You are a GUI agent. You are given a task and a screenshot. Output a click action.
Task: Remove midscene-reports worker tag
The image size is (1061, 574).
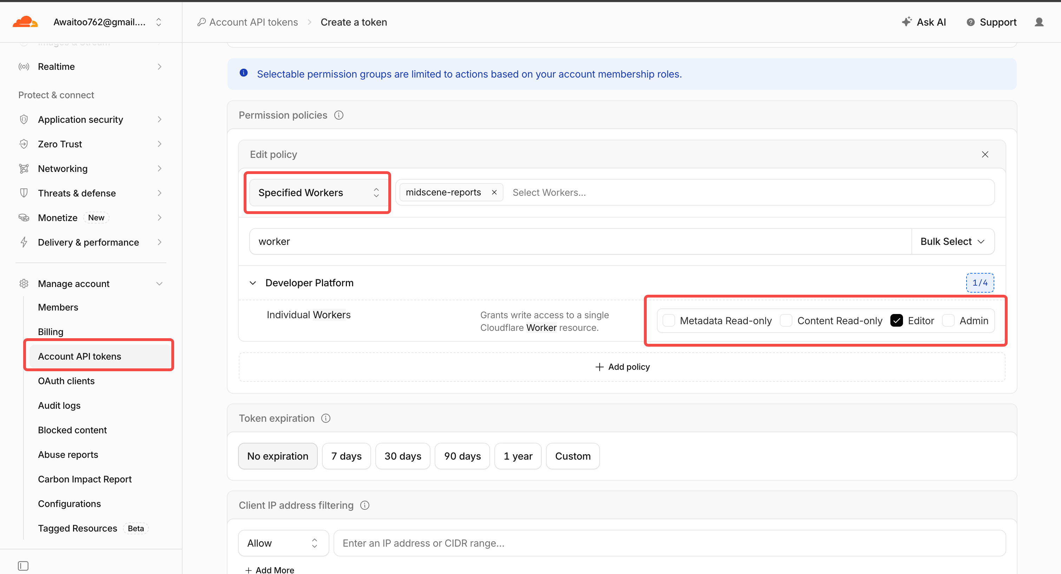tap(494, 192)
